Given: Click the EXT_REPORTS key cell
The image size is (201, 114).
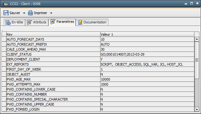Looking at the screenshot, I should pyautogui.click(x=53, y=64).
